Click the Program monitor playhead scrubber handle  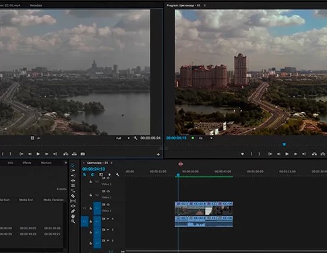[284, 145]
